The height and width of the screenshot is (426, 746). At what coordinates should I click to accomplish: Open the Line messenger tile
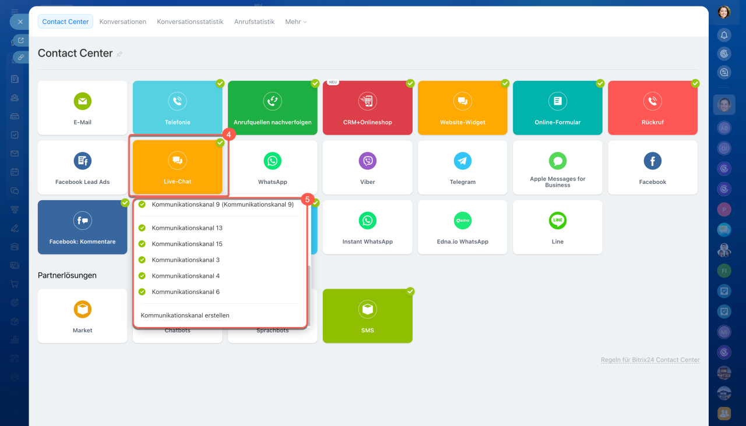[557, 227]
